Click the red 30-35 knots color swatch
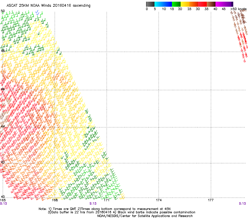 [x=202, y=4]
